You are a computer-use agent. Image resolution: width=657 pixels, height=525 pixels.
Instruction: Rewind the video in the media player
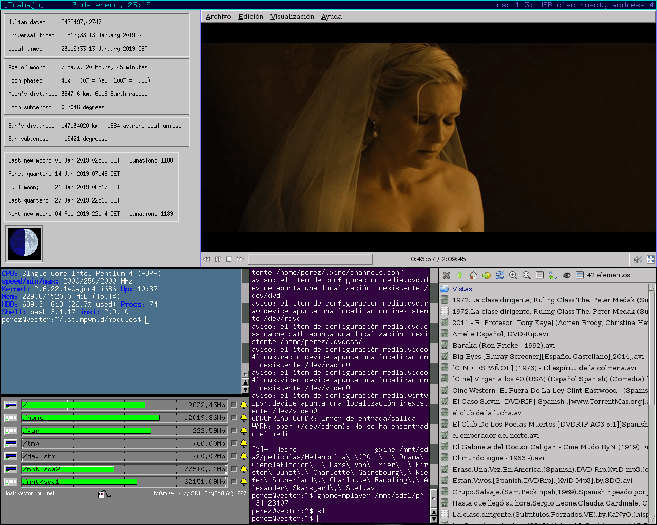click(207, 259)
